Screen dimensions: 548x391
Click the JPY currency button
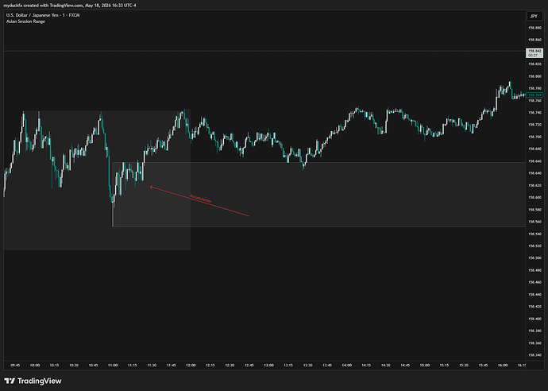[534, 16]
